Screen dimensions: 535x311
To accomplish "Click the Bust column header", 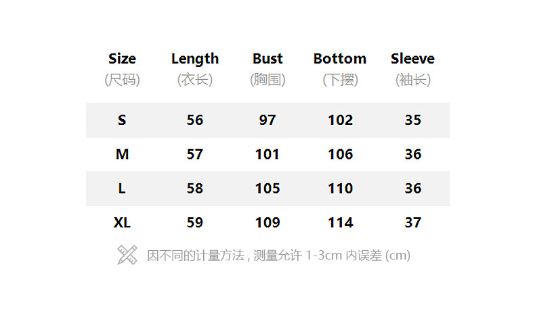I will (267, 59).
